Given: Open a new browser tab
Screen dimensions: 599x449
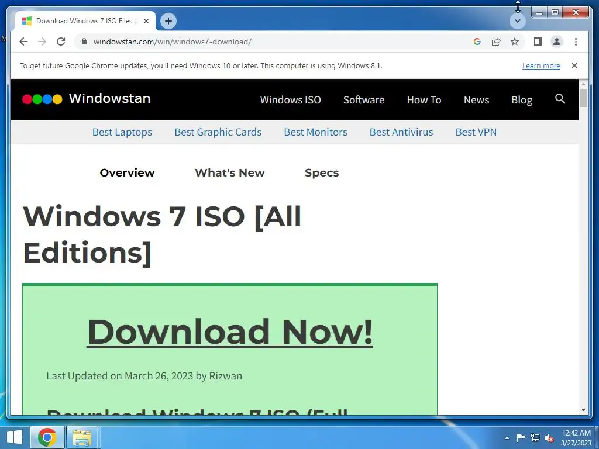Looking at the screenshot, I should pyautogui.click(x=168, y=21).
